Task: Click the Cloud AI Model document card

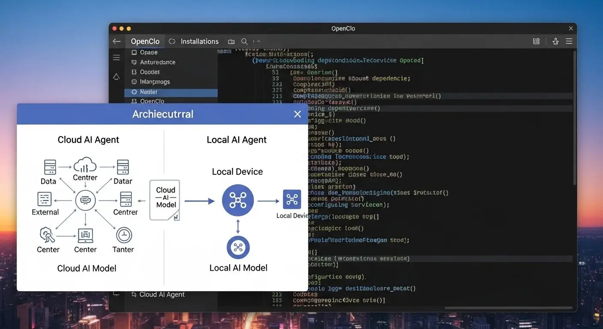Action: click(x=165, y=200)
